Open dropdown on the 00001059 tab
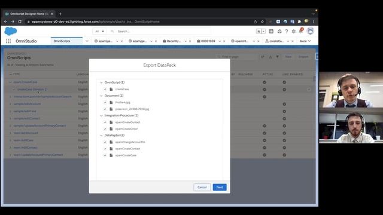 tap(220, 41)
